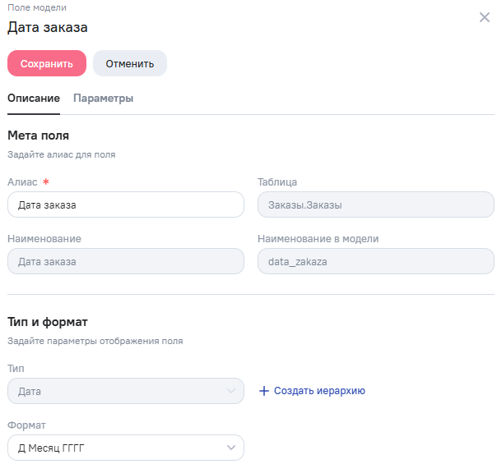Viewport: 497px width, 464px height.
Task: Expand the Тип dropdown showing Дата
Action: click(115, 391)
